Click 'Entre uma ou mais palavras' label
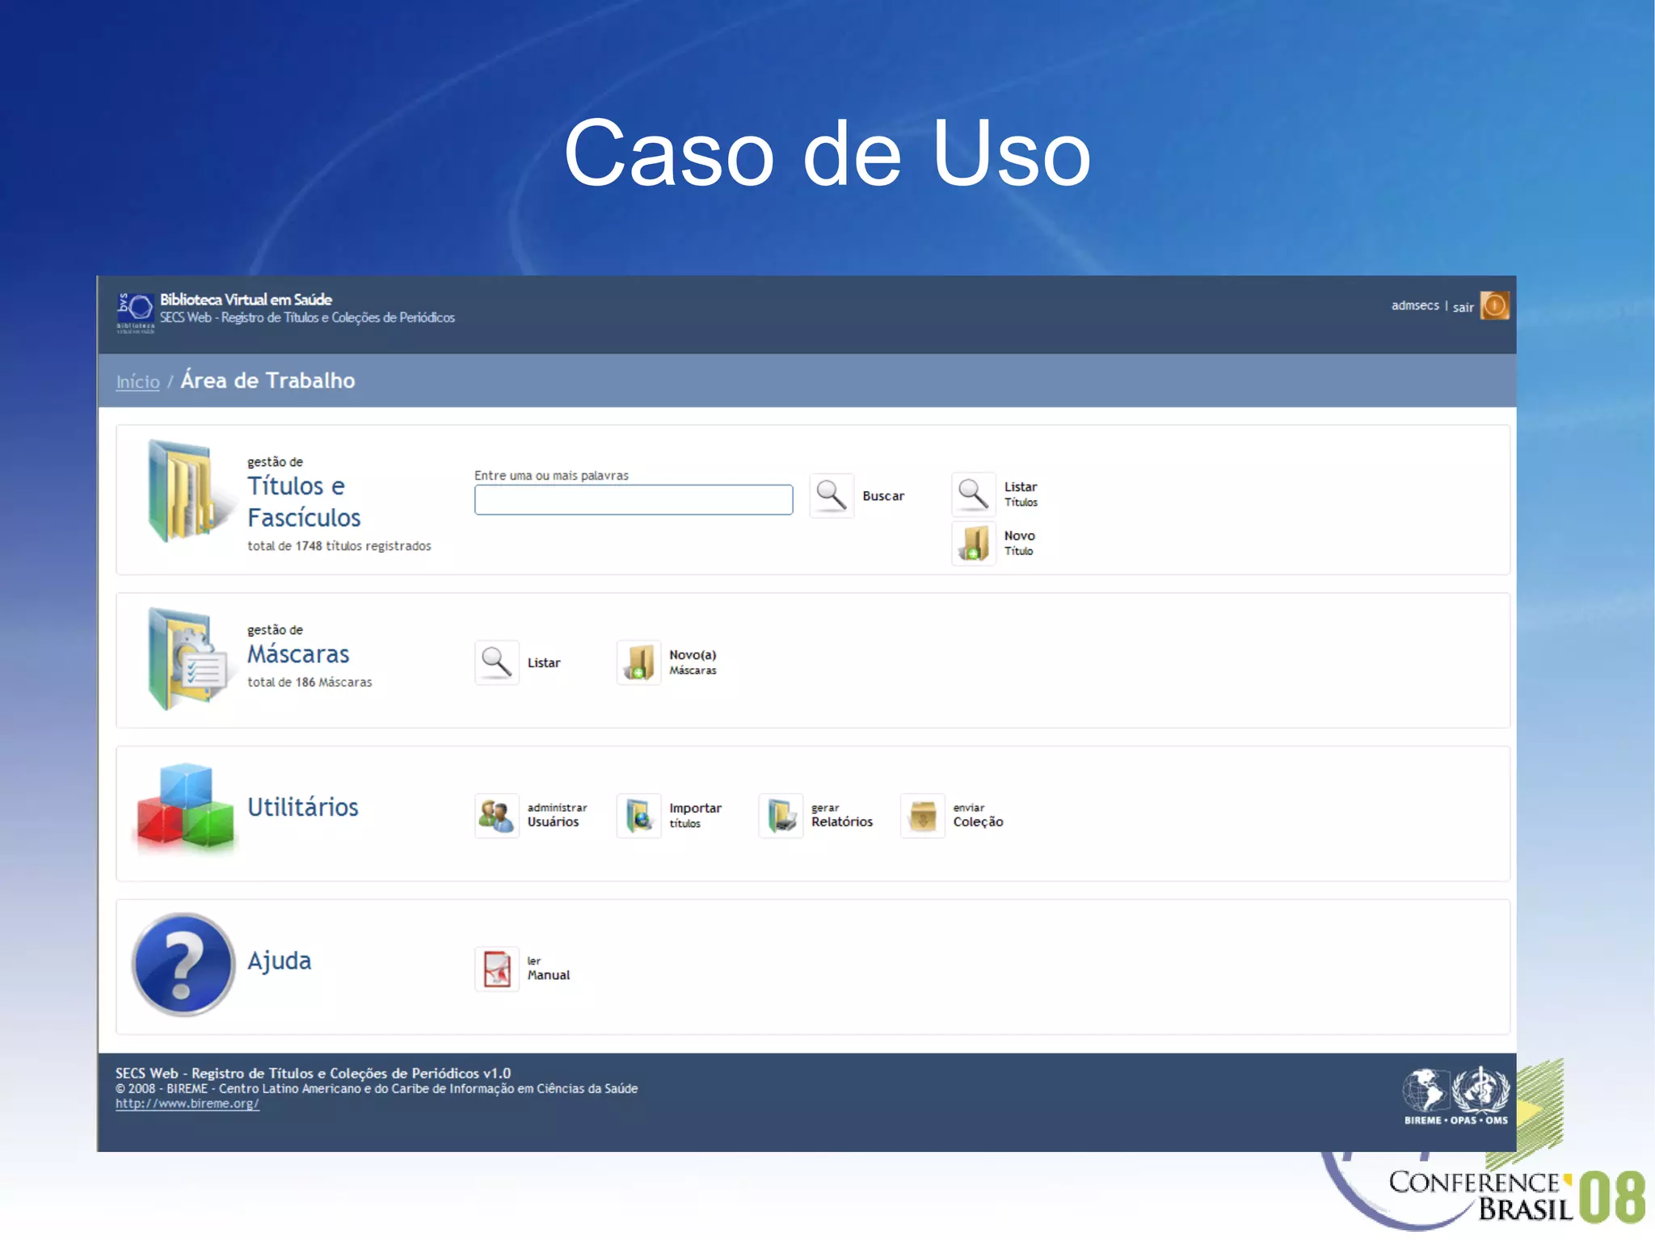 click(551, 475)
